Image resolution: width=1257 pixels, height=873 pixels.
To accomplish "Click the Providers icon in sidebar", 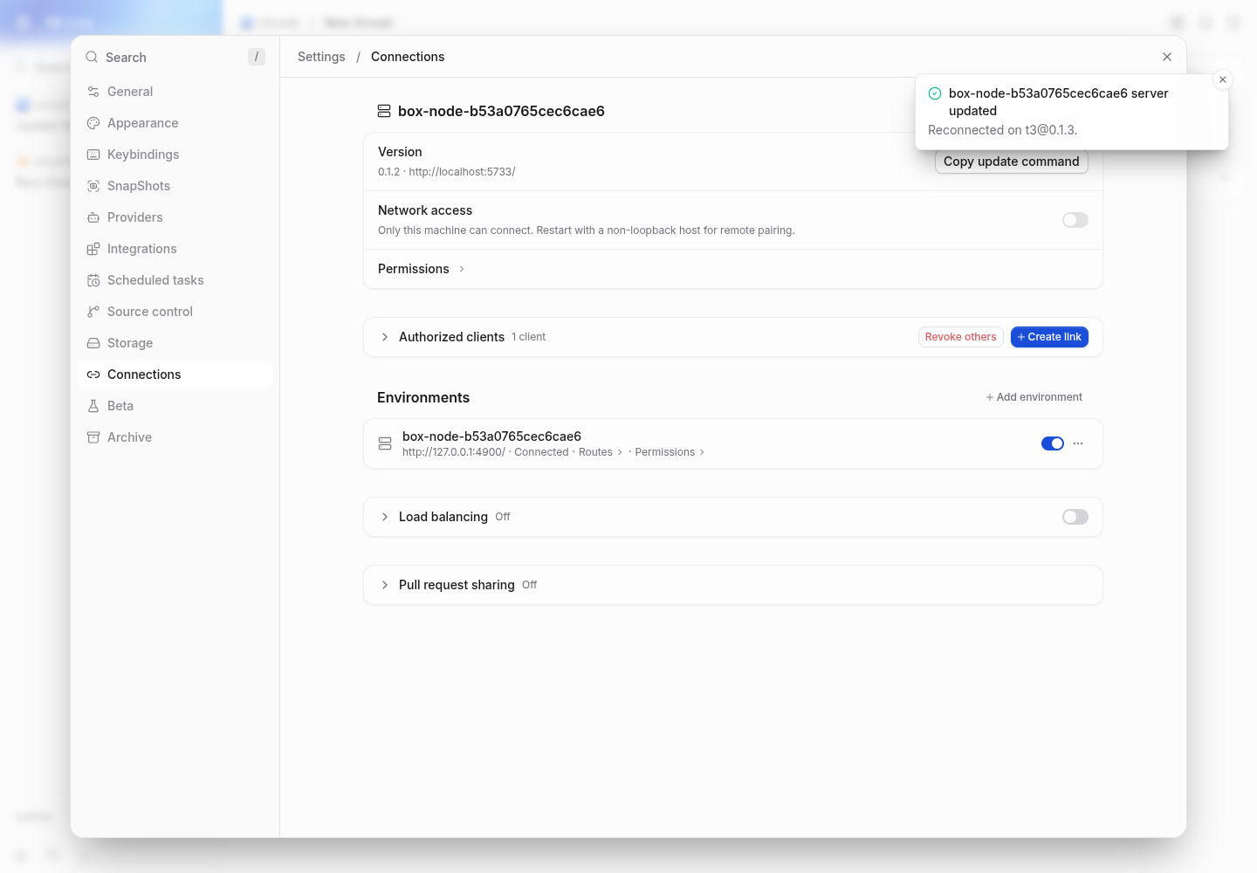I will click(93, 217).
